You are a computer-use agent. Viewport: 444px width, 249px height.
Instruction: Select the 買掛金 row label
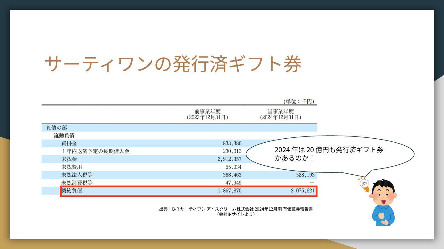pos(69,143)
